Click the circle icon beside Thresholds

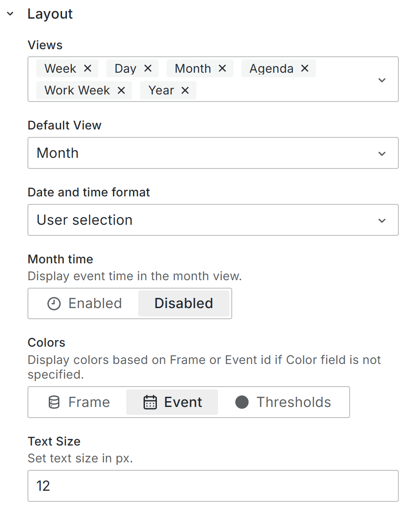pos(242,403)
